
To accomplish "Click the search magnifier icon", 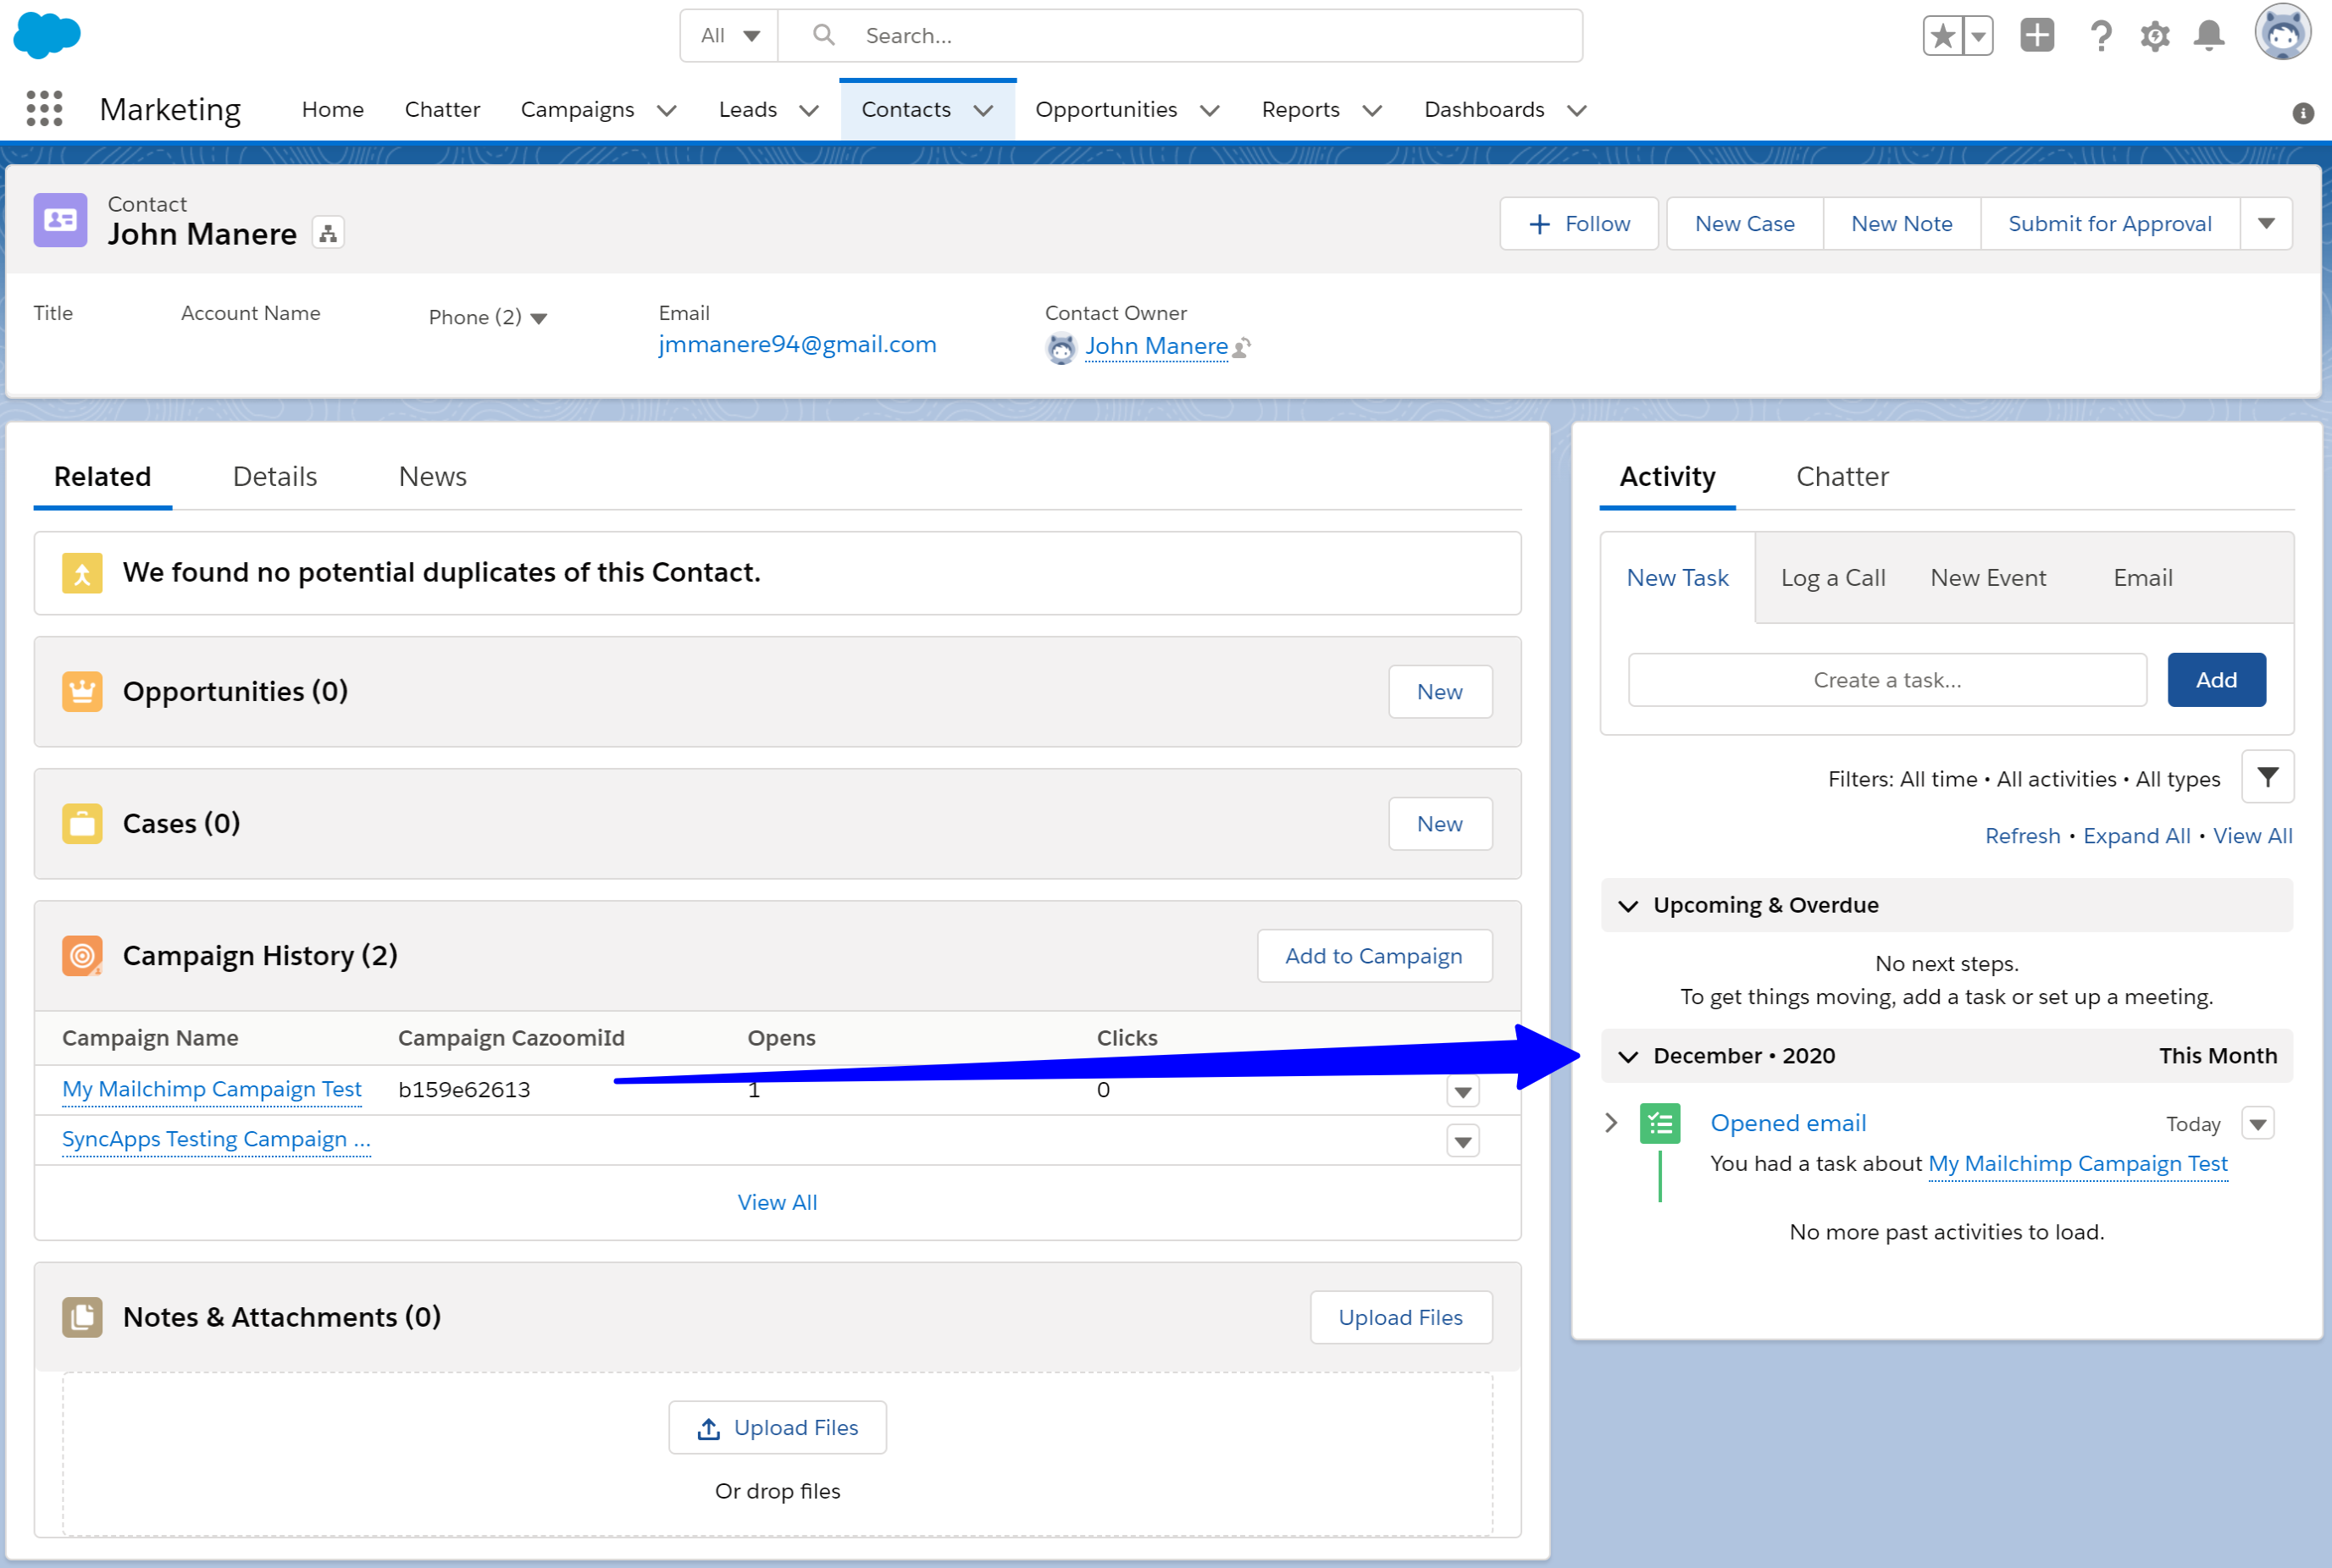I will (823, 35).
